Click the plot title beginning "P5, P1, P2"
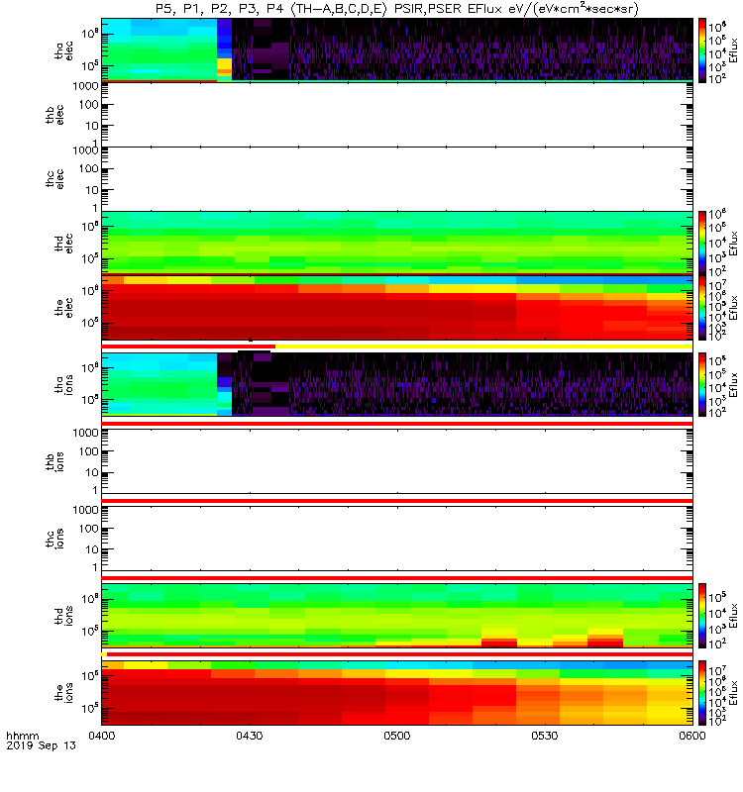743x792 pixels. click(x=397, y=9)
